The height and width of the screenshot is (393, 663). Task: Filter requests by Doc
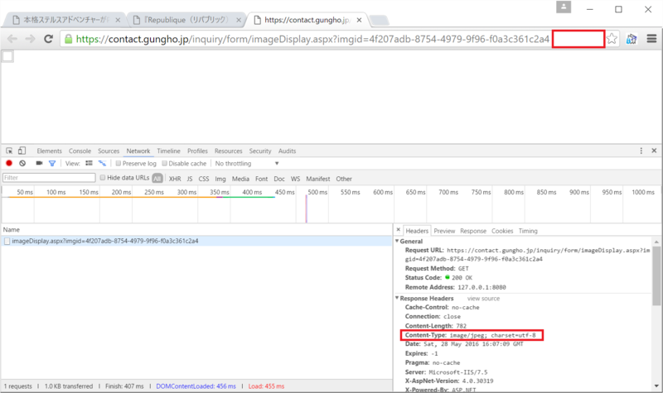[x=279, y=179]
